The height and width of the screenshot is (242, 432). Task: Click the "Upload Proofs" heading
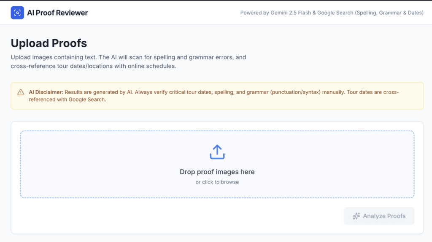pos(49,43)
